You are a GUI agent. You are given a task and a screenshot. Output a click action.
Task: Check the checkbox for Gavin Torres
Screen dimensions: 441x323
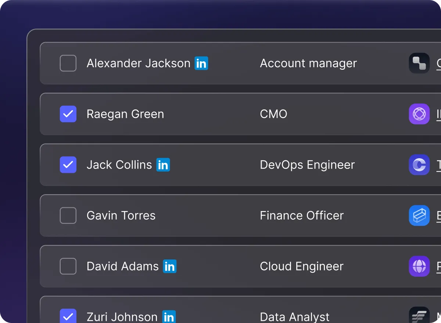(x=68, y=215)
